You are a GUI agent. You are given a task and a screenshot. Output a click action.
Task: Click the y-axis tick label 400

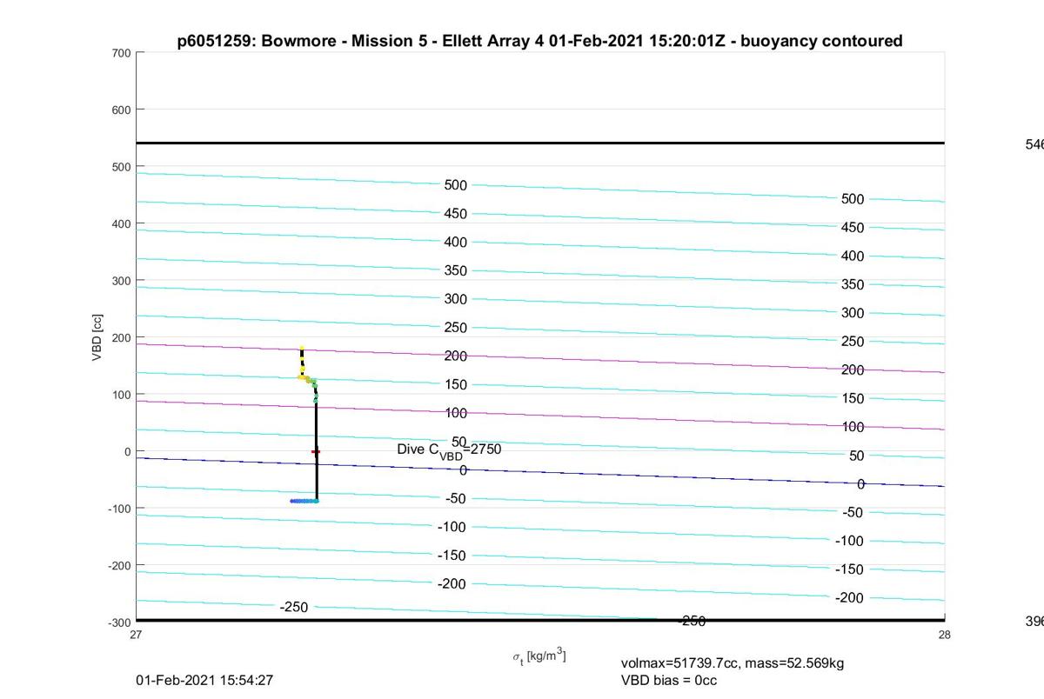(121, 223)
